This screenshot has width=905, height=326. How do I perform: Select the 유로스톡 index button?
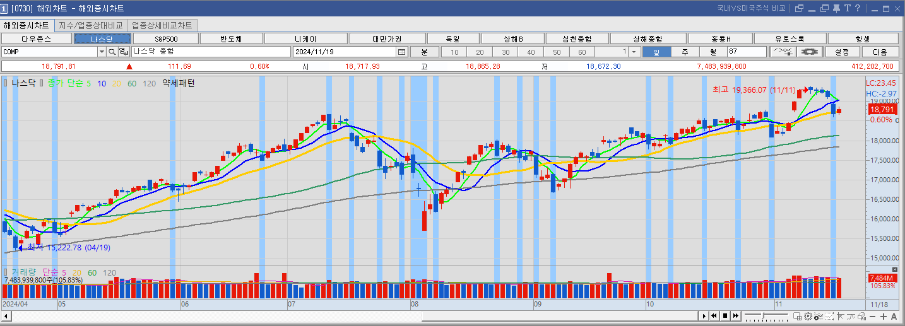(790, 38)
